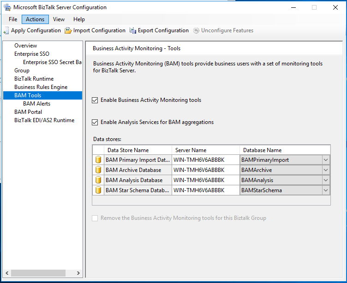Click Import Configuration label

[x=99, y=30]
